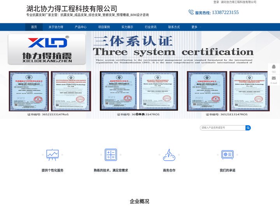280x210 pixels.
Task: Expand the 更多 navigation dropdown
Action: point(194,27)
